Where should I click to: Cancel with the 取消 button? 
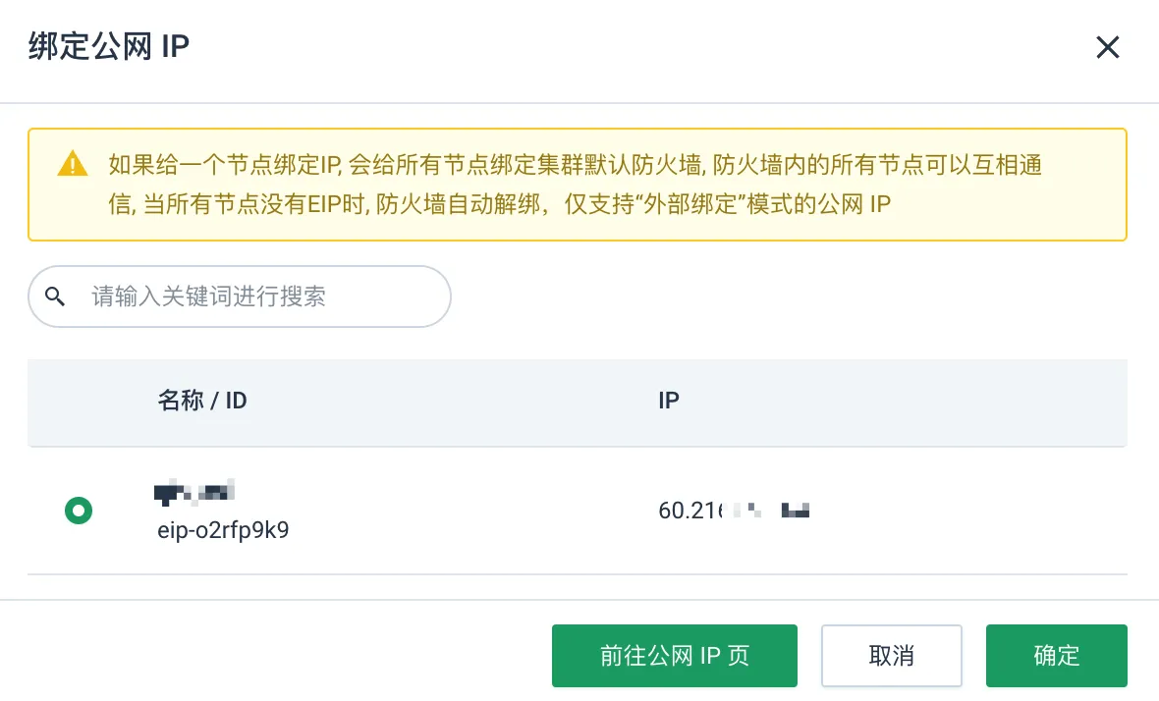892,655
